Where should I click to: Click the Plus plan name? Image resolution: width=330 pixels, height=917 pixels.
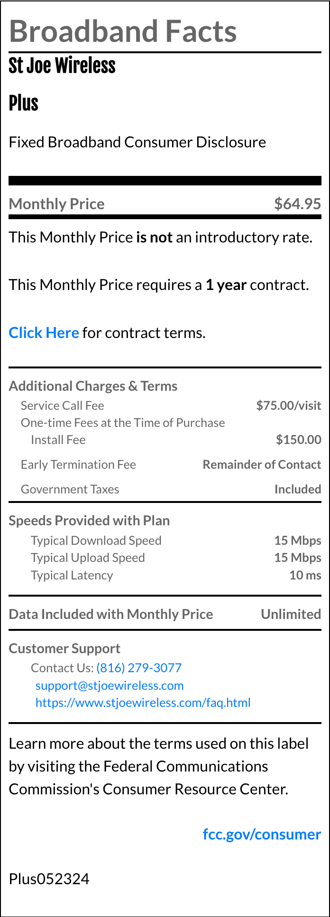point(24,103)
